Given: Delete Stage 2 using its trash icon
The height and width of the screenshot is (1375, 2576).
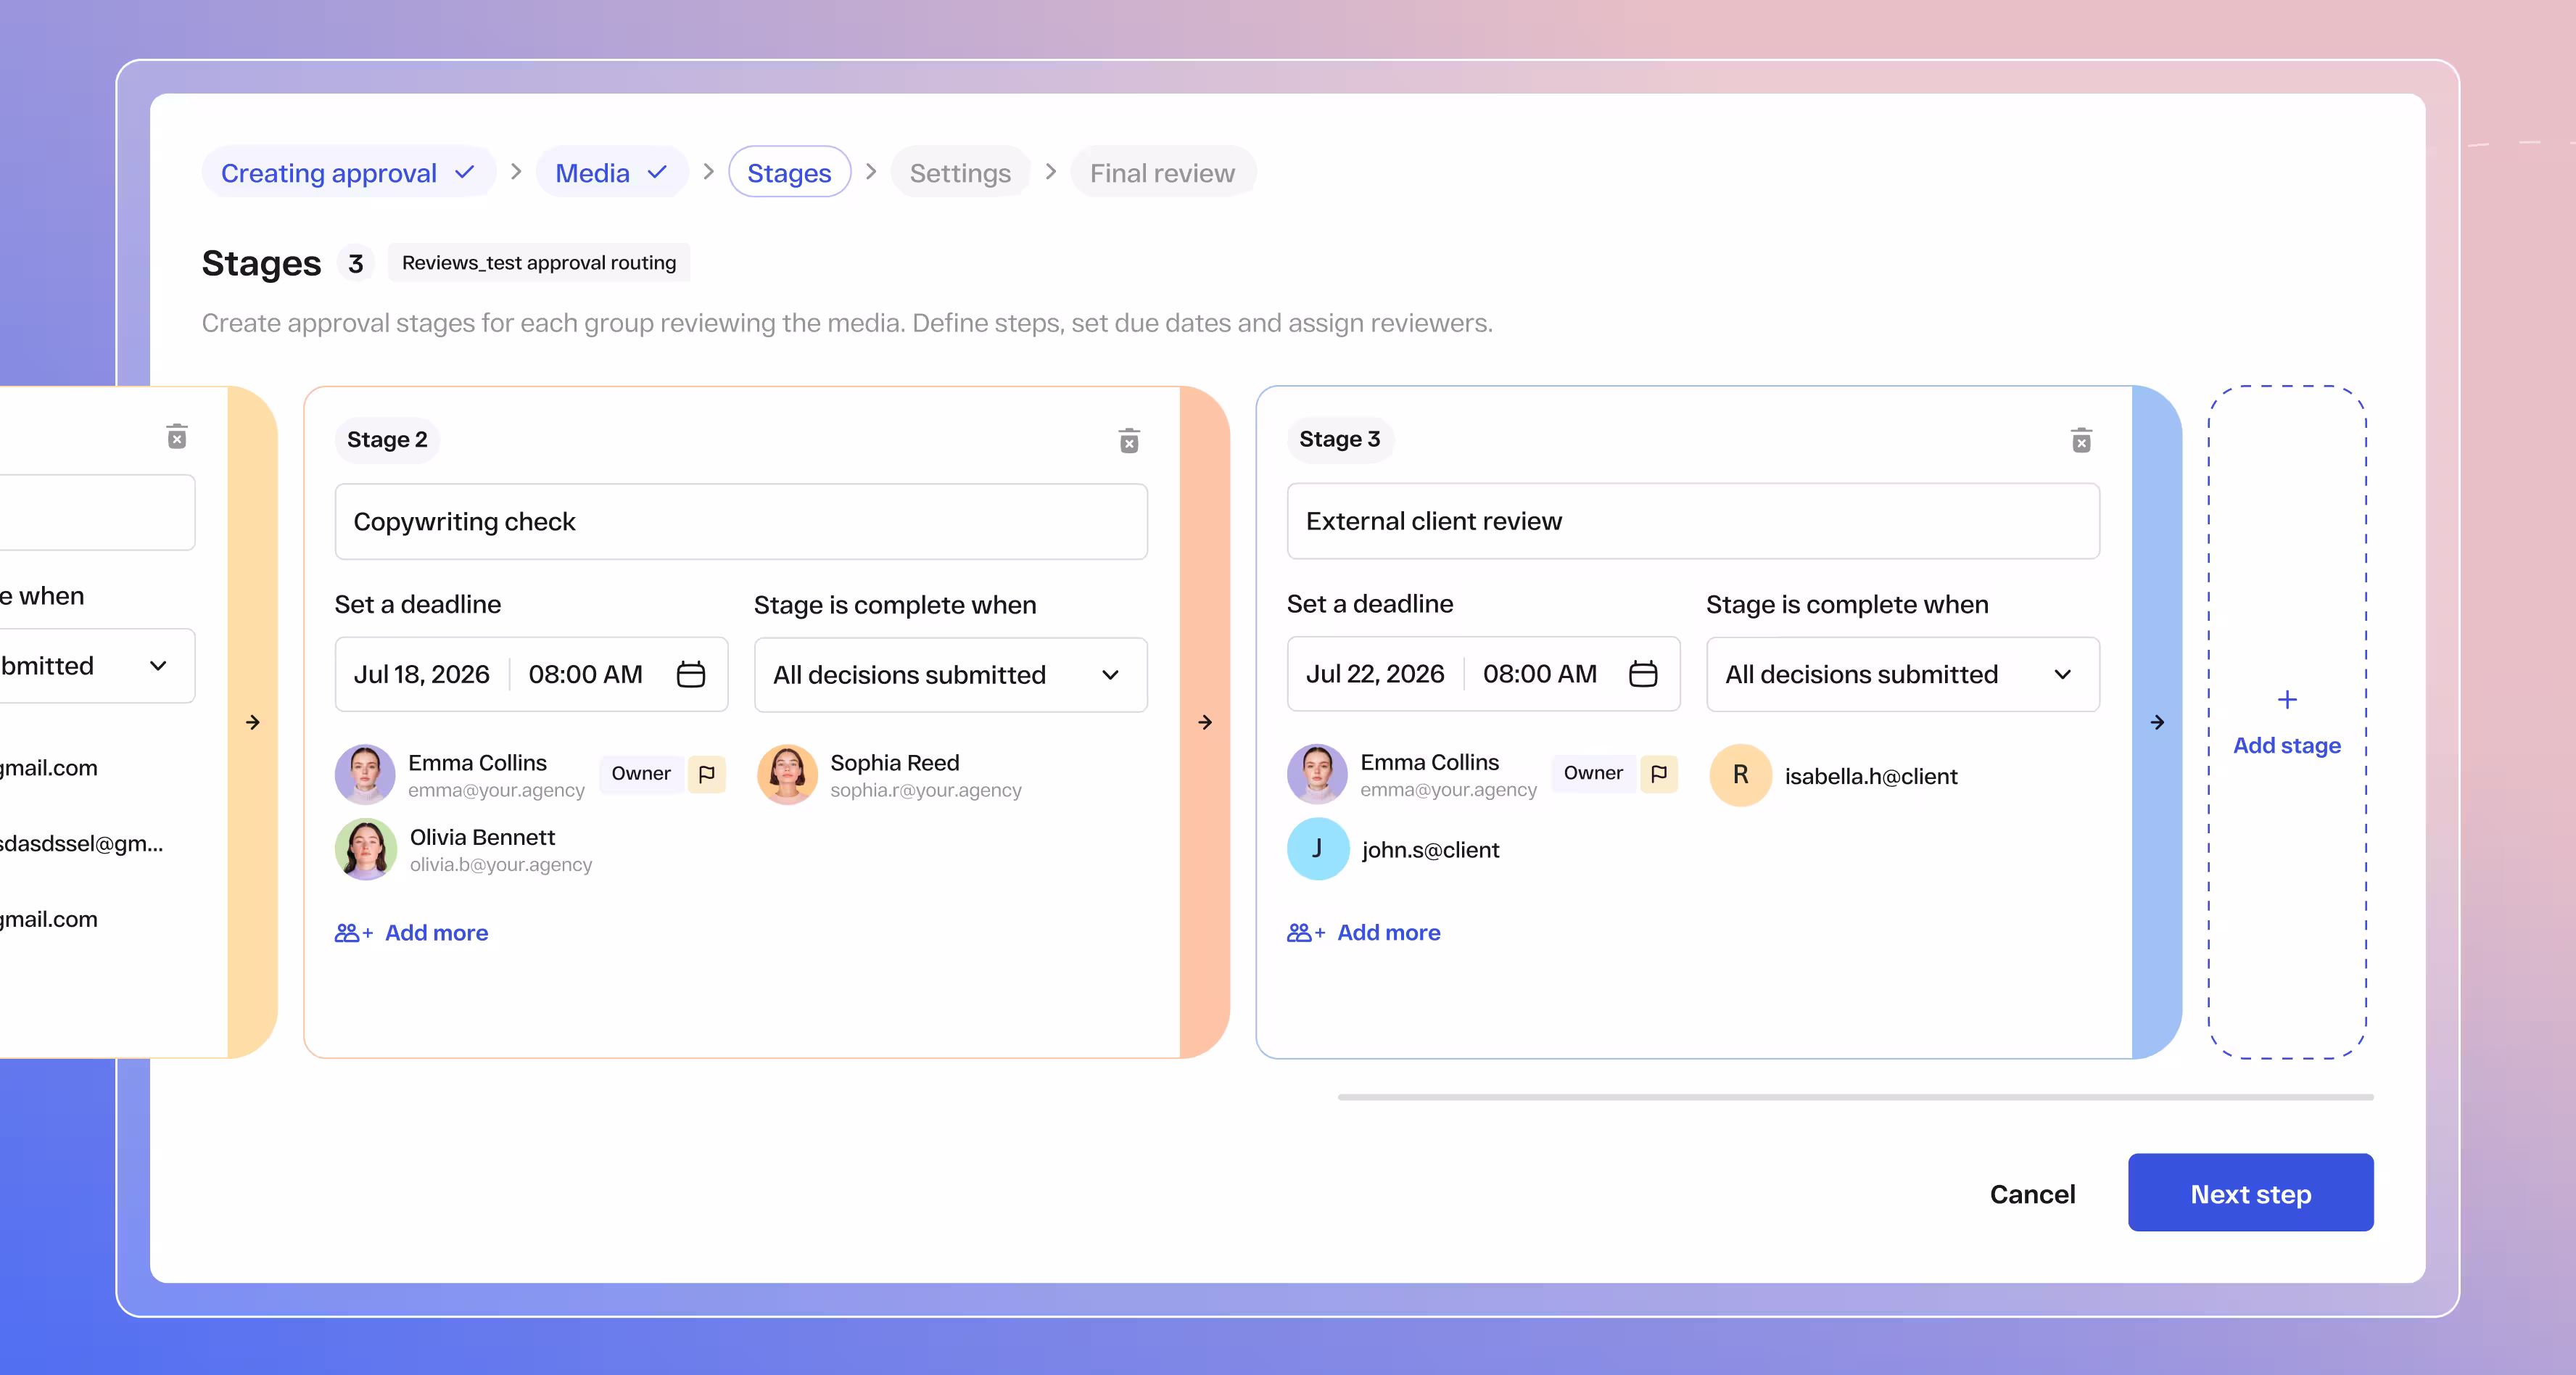Looking at the screenshot, I should tap(1128, 441).
